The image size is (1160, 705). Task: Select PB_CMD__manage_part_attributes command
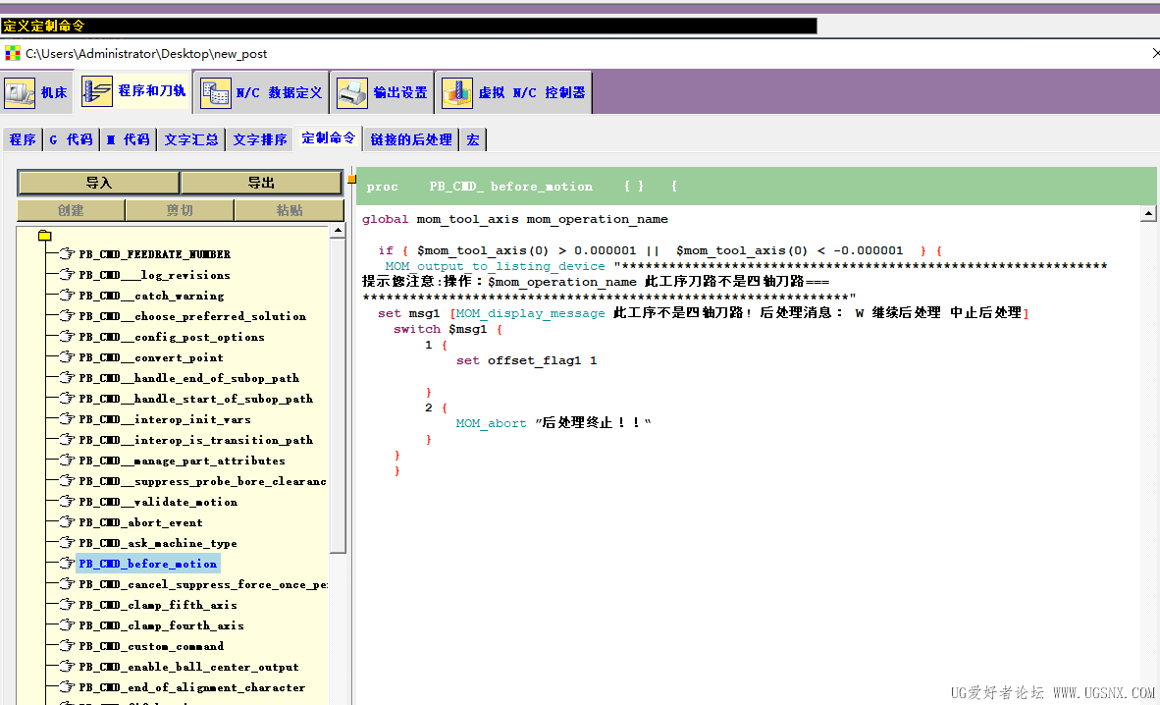pyautogui.click(x=182, y=461)
